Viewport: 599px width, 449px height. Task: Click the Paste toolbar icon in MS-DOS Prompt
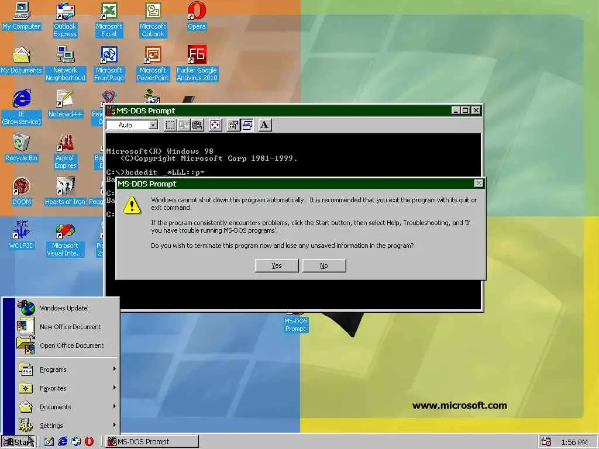(197, 125)
